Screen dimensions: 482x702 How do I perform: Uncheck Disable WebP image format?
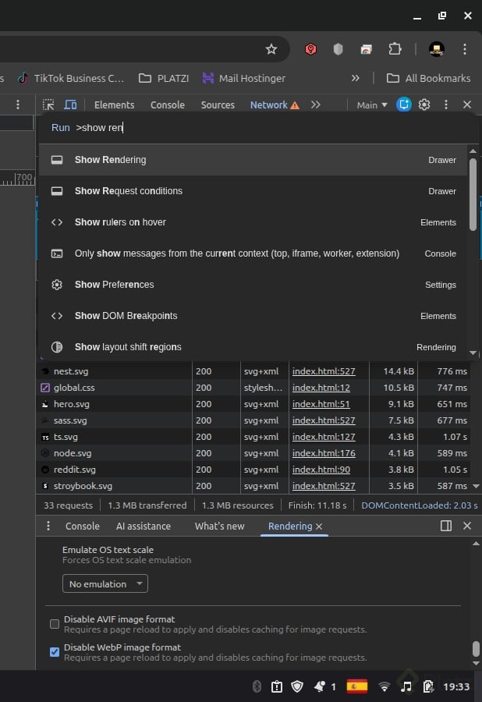click(55, 652)
